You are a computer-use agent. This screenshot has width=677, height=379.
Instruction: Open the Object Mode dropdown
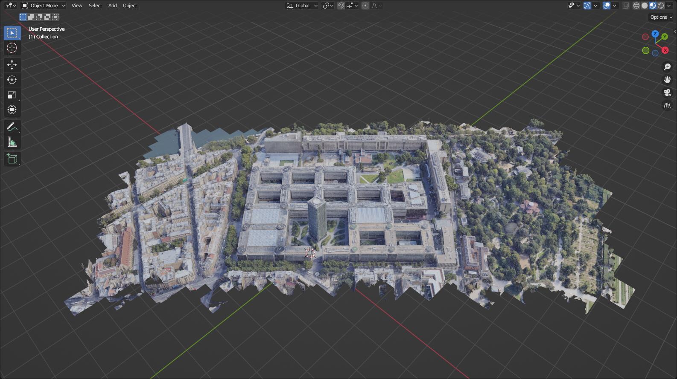[x=44, y=6]
